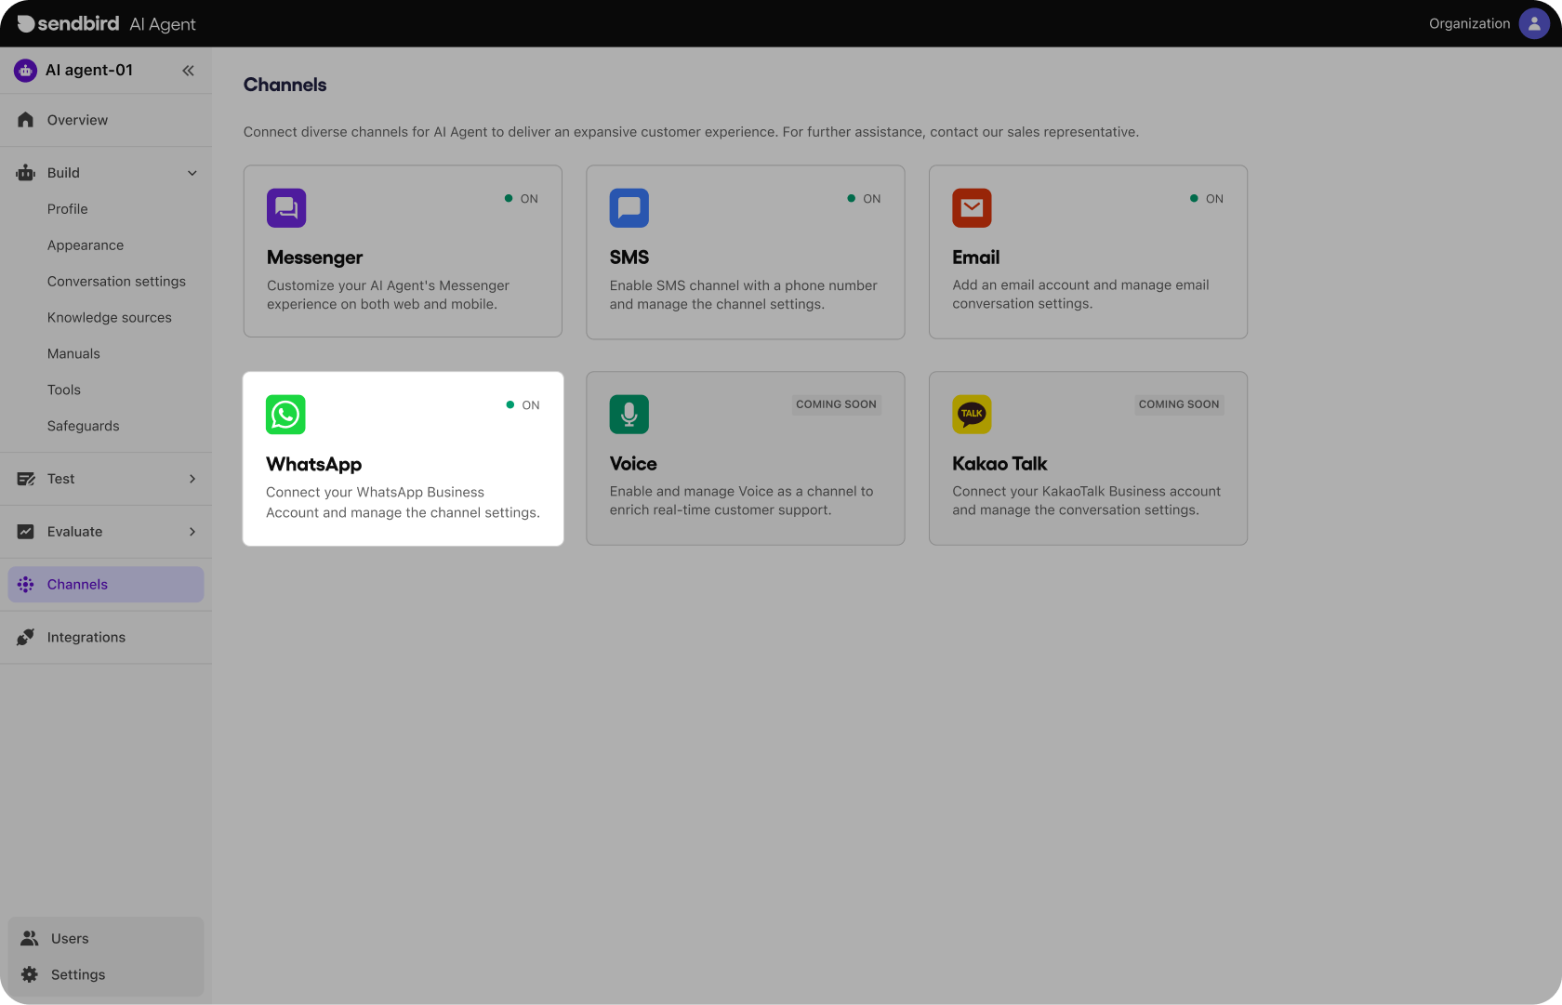The width and height of the screenshot is (1562, 1005).
Task: Click the AI agent-01 robot avatar
Action: (x=25, y=71)
